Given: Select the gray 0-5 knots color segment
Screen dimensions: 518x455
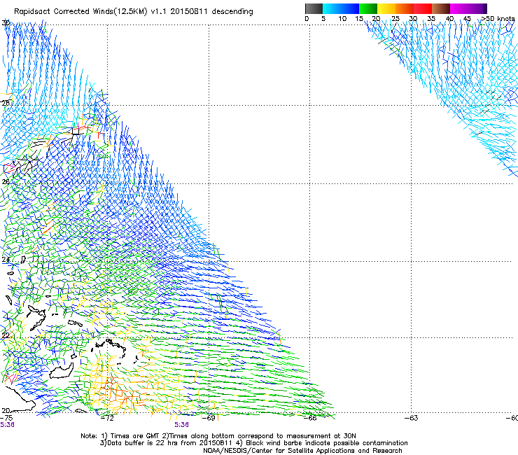Looking at the screenshot, I should pos(314,8).
